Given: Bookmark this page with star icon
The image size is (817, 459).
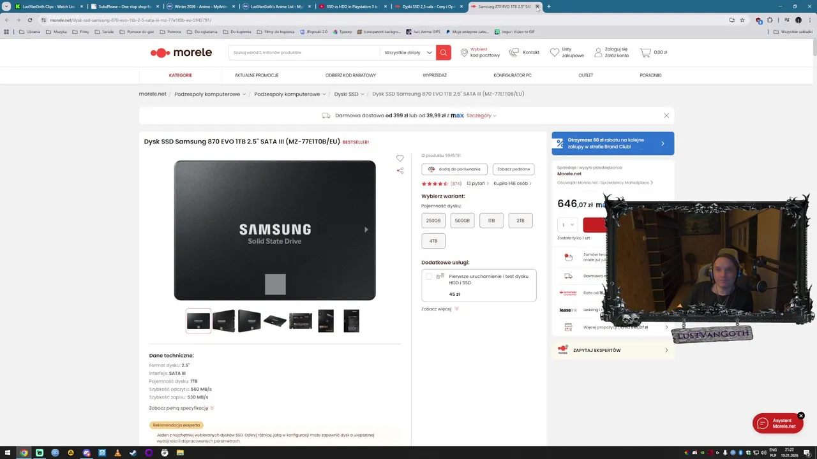Looking at the screenshot, I should [742, 20].
